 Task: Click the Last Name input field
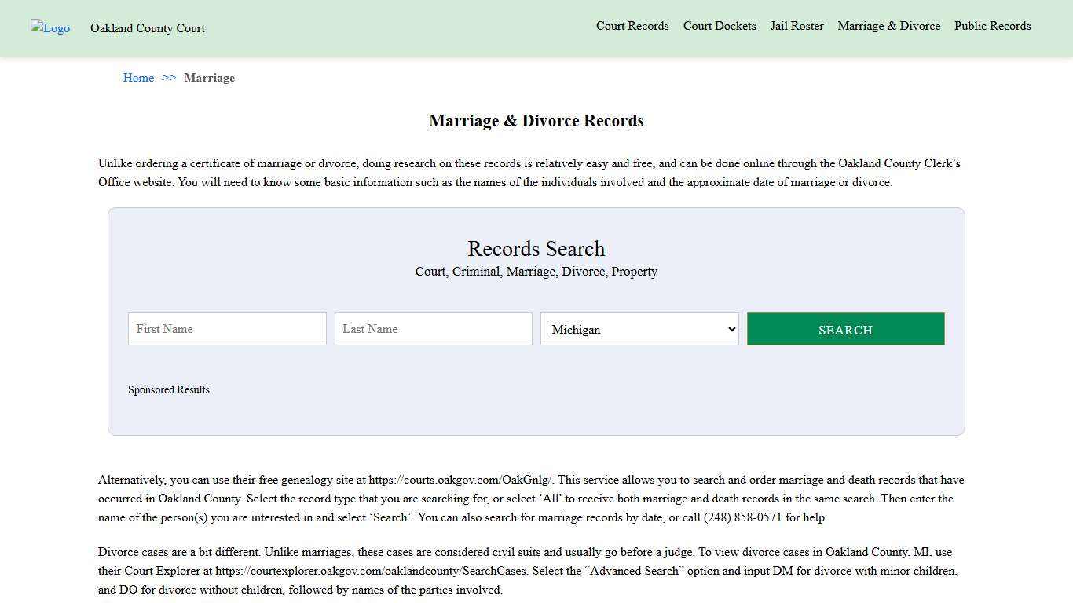pyautogui.click(x=433, y=328)
